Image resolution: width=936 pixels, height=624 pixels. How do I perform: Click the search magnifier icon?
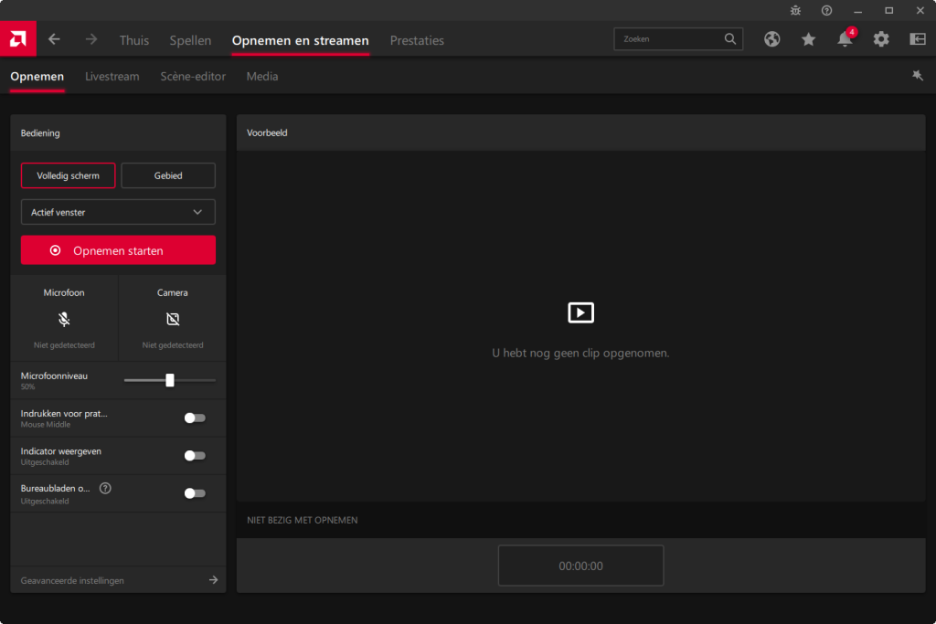coord(730,38)
